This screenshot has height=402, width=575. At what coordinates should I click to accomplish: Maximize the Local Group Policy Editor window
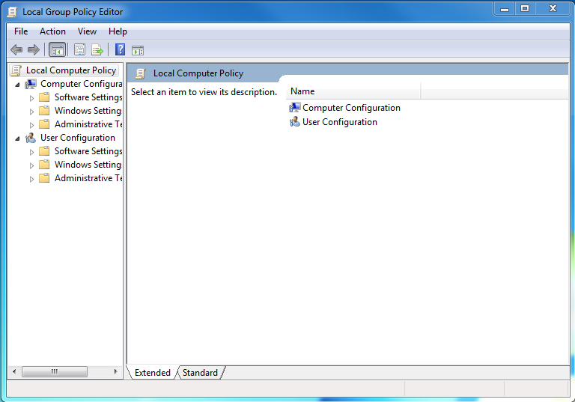coord(525,9)
